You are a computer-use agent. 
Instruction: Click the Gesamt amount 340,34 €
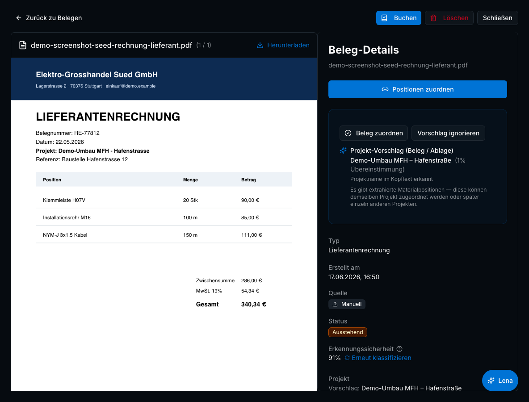254,304
